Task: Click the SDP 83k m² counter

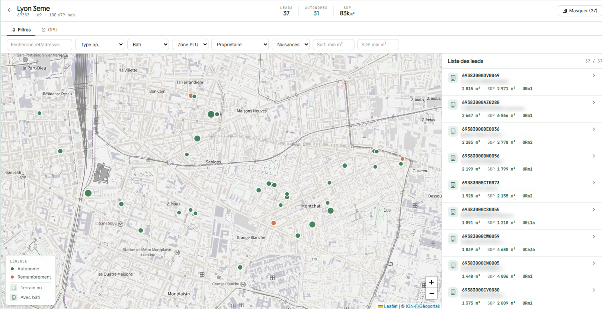Action: (x=347, y=11)
